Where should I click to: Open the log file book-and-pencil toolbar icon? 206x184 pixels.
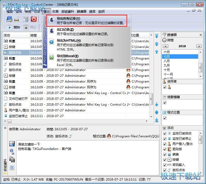(x=9, y=19)
